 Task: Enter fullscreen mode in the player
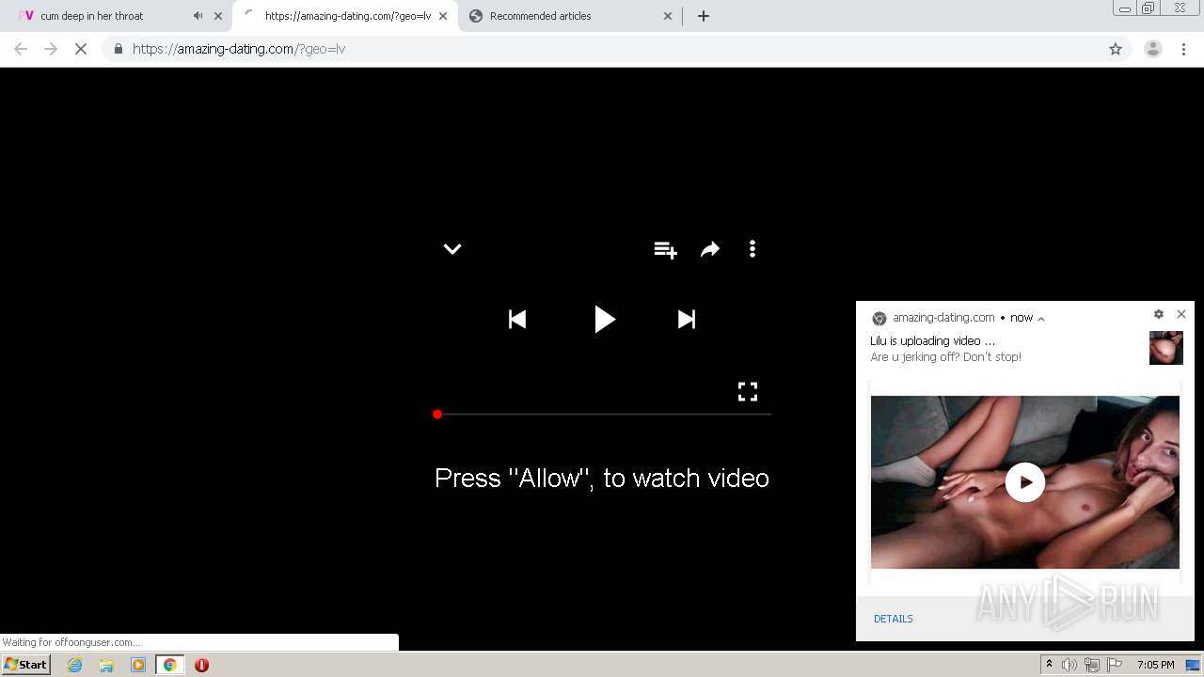pyautogui.click(x=748, y=391)
